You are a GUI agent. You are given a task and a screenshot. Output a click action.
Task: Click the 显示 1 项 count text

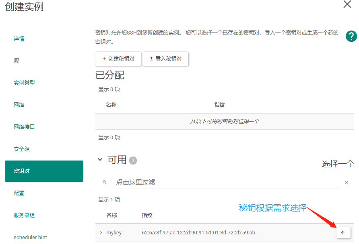click(x=109, y=199)
